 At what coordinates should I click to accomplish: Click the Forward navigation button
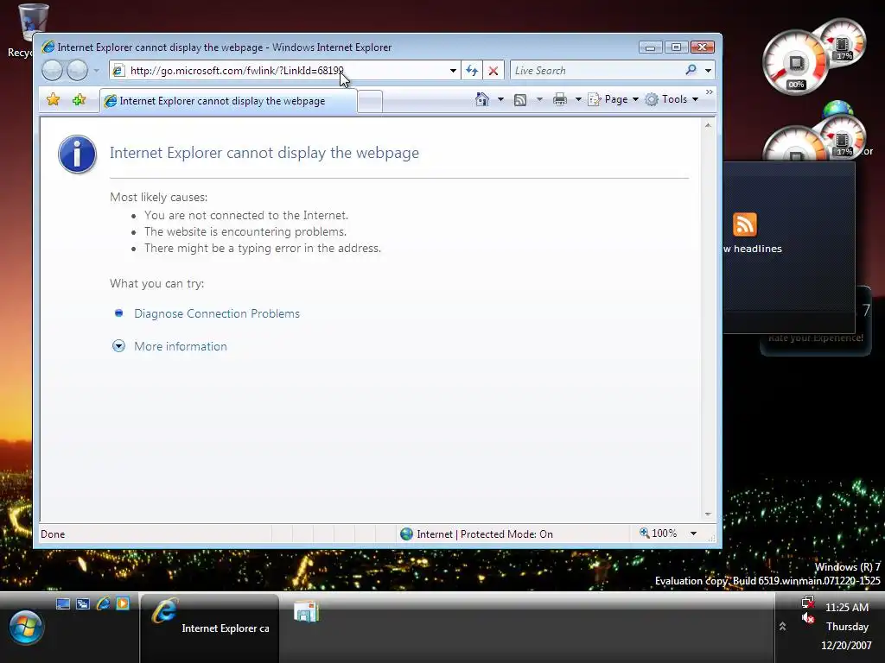77,71
